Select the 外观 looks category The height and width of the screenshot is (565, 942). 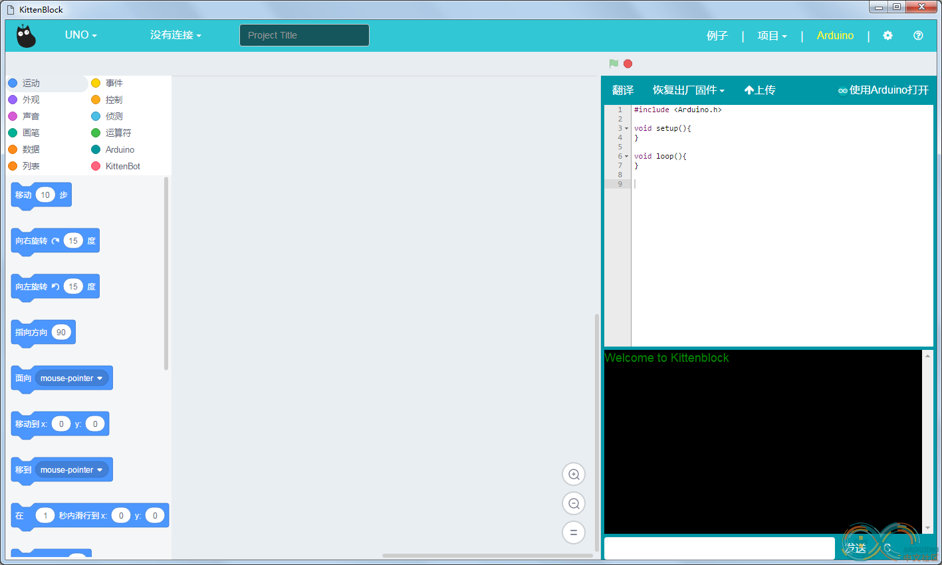(x=47, y=100)
